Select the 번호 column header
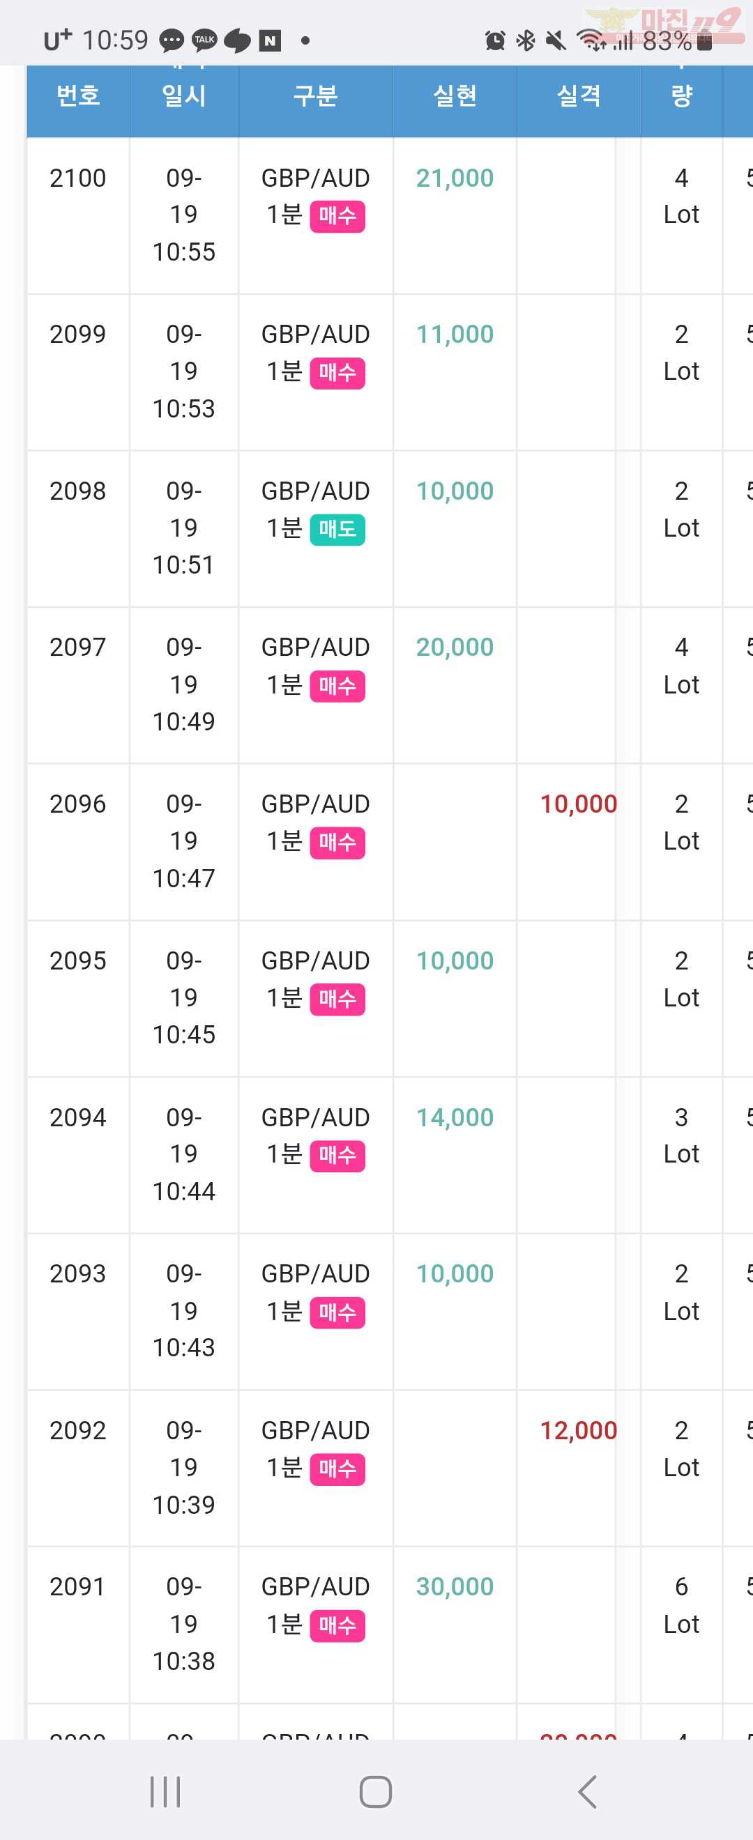This screenshot has width=753, height=1840. point(78,95)
